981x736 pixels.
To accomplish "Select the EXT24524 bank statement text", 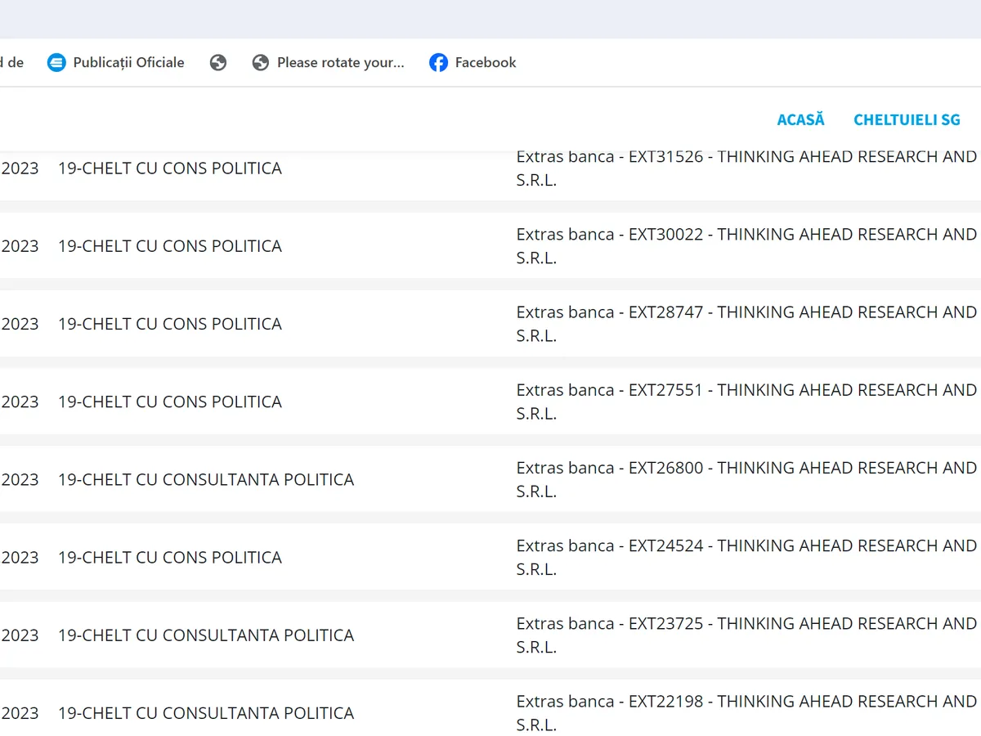I will (x=746, y=557).
